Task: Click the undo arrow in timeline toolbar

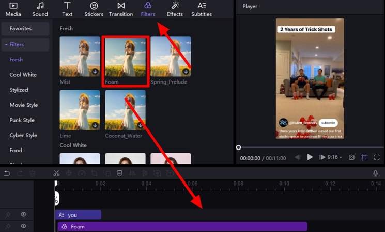Action: click(7, 173)
